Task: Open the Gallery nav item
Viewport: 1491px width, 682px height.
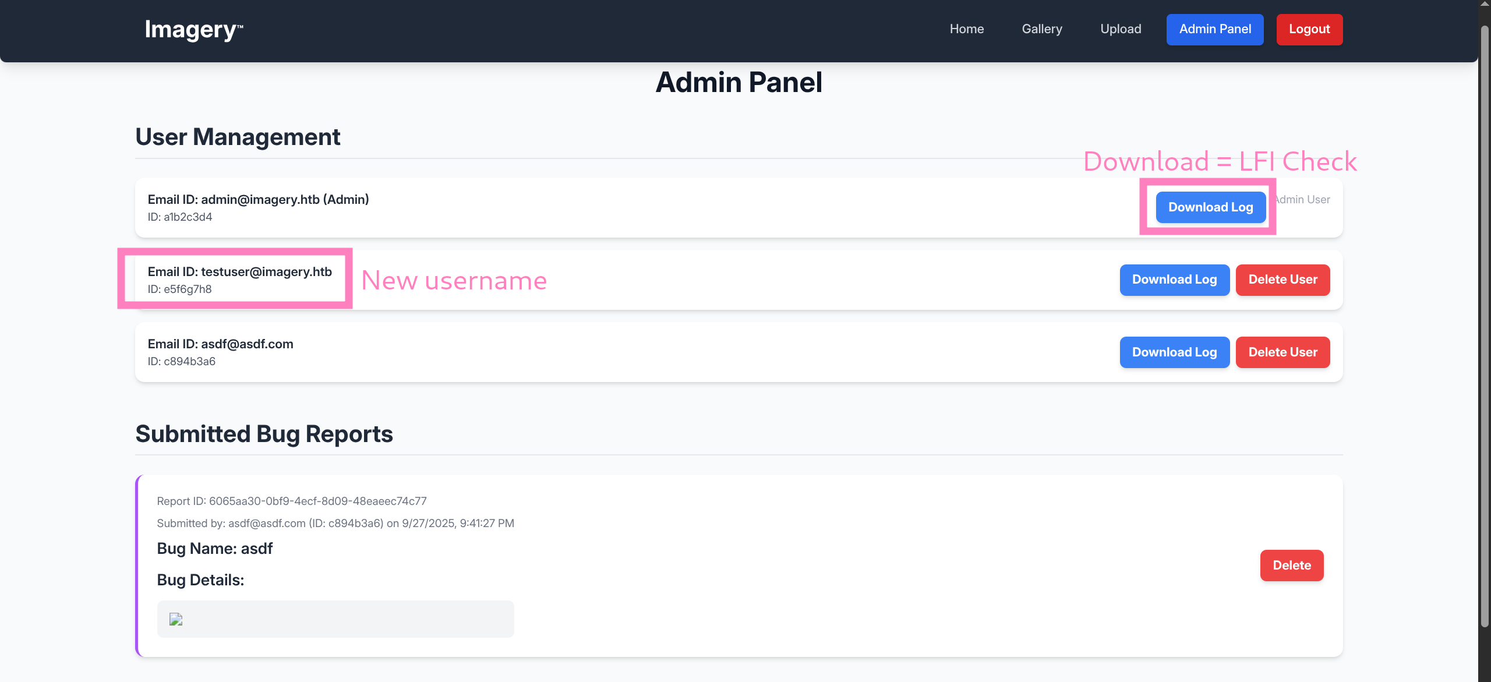Action: pos(1041,29)
